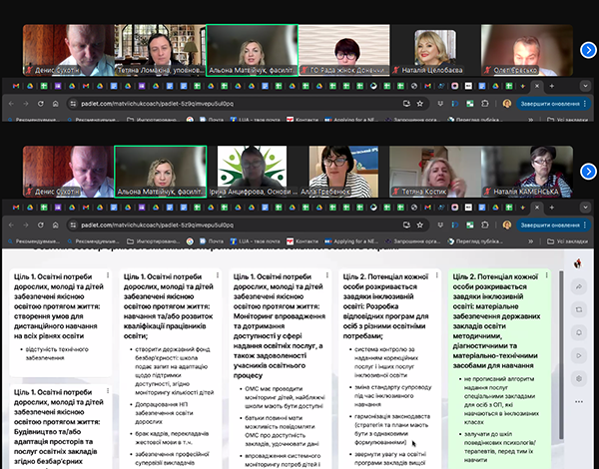The width and height of the screenshot is (599, 469).
Task: Show next participants in upper video strip
Action: [588, 50]
